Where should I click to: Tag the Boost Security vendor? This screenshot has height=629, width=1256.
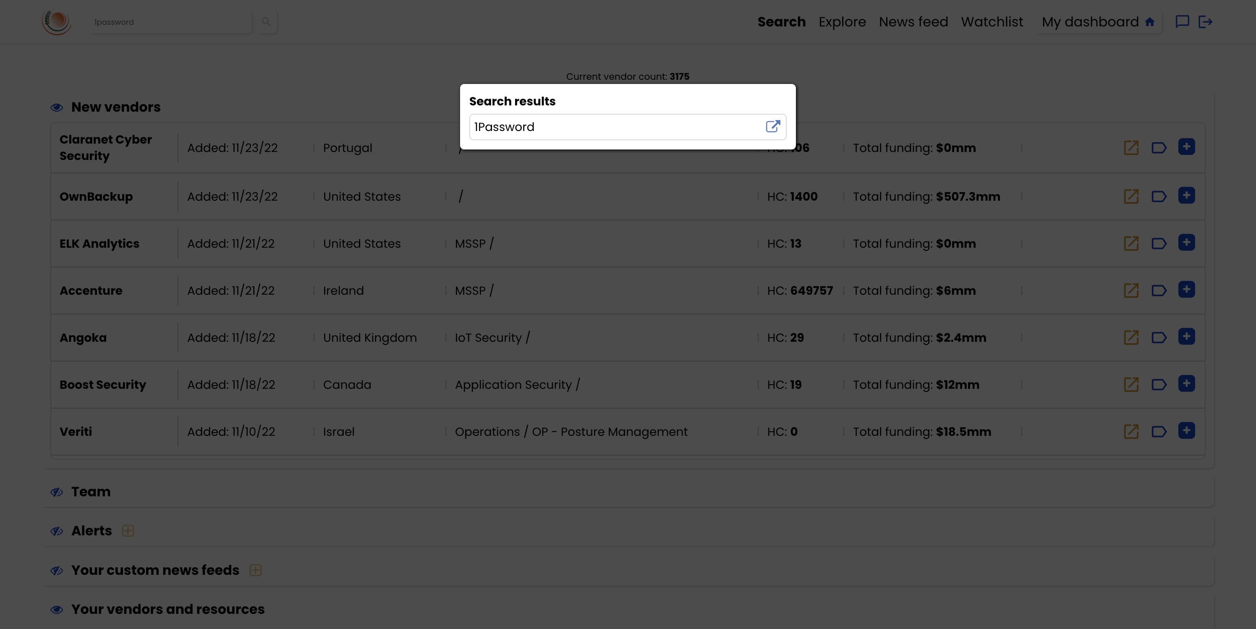click(1159, 385)
